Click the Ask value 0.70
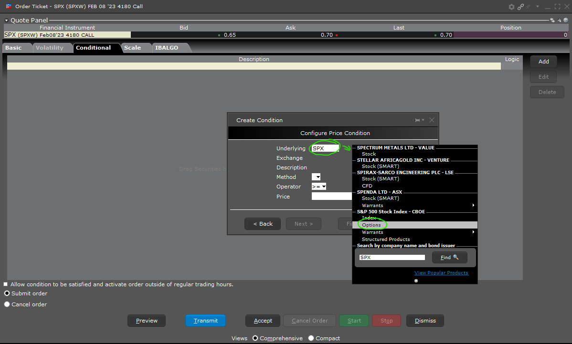This screenshot has height=344, width=572. (327, 35)
